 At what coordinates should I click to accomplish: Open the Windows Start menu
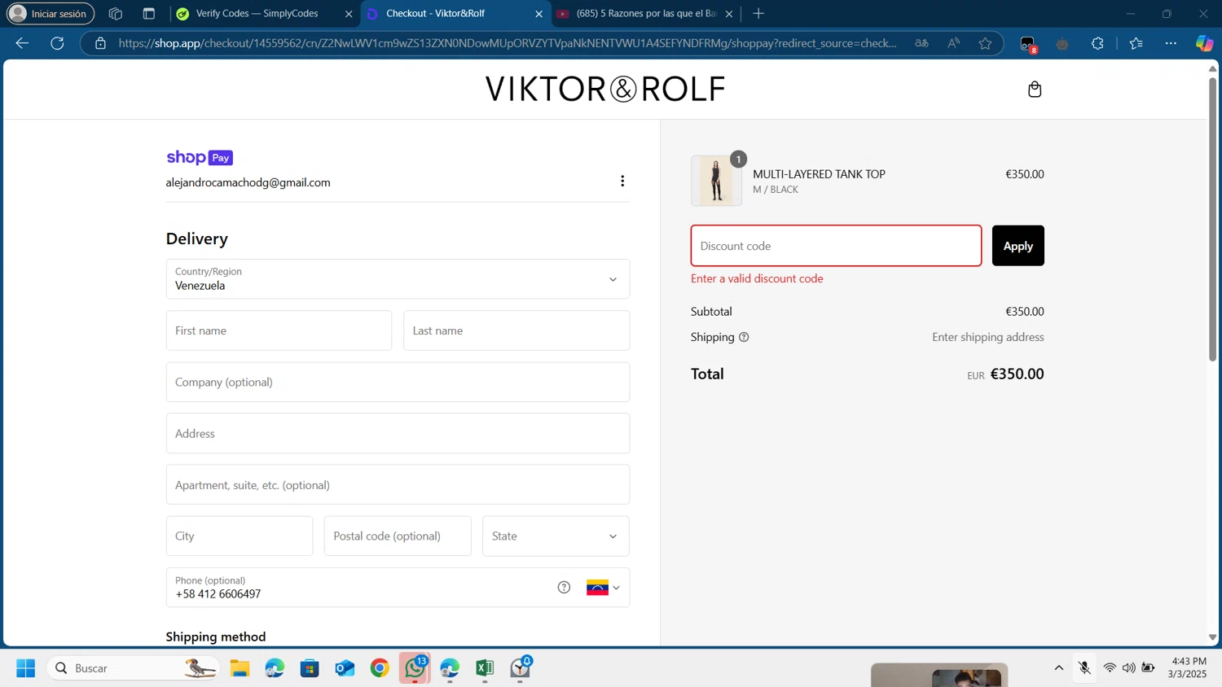click(26, 668)
